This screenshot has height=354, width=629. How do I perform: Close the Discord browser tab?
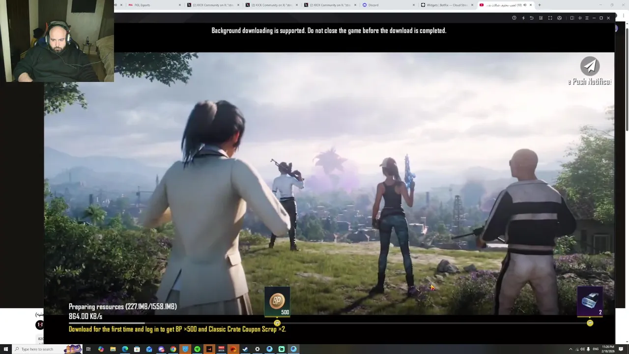(414, 5)
